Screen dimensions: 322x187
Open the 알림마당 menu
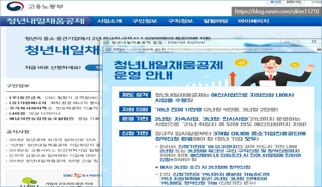pos(216,21)
